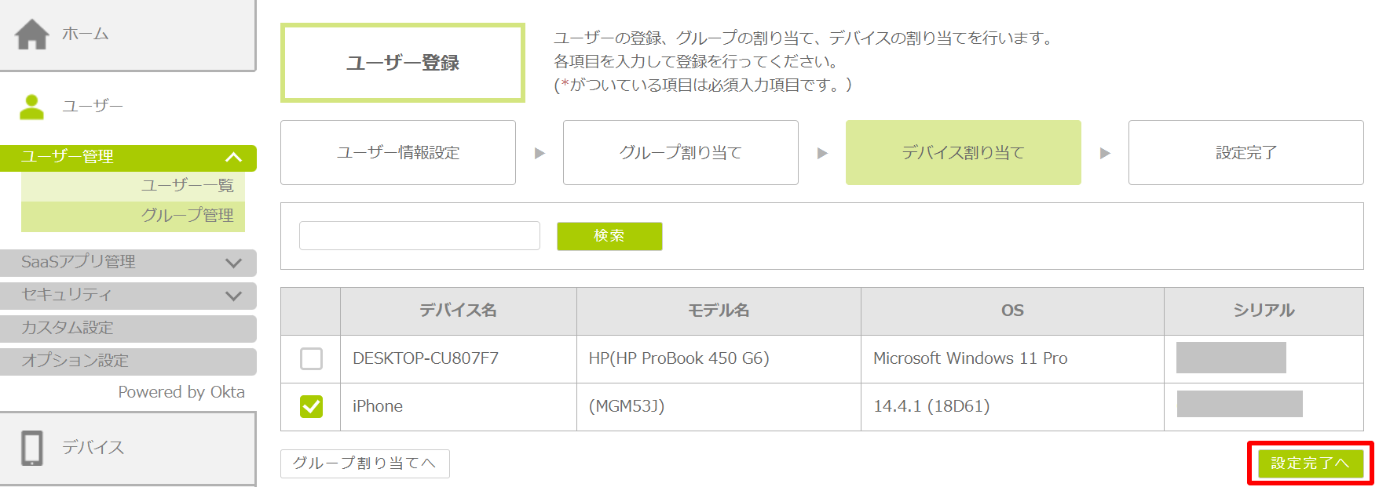Image resolution: width=1379 pixels, height=487 pixels.
Task: Click the Home house icon
Action: (32, 35)
